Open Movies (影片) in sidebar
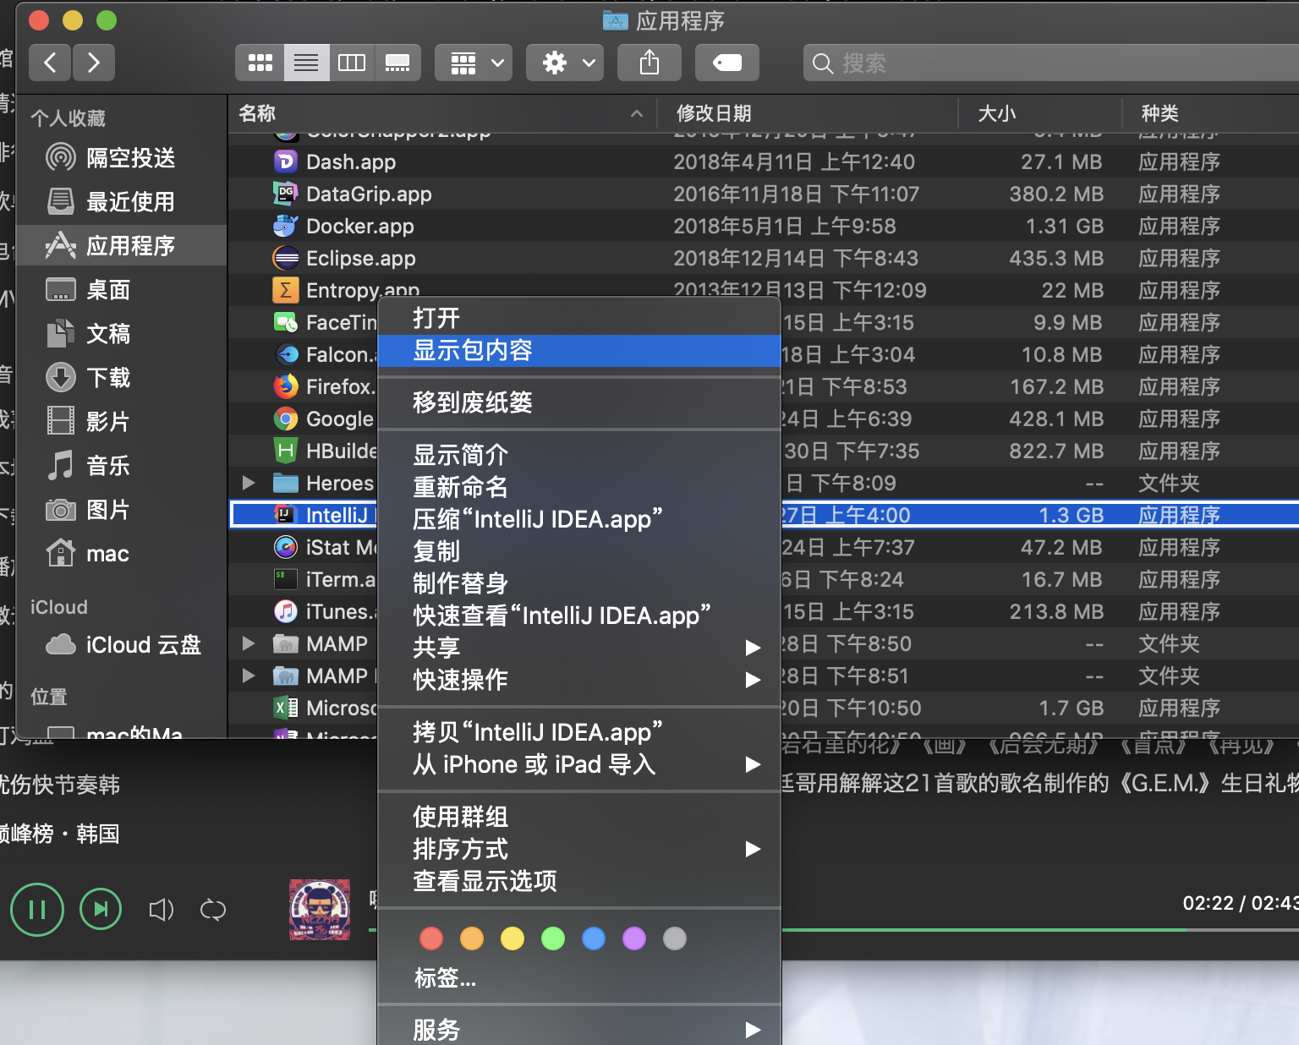The height and width of the screenshot is (1045, 1299). pyautogui.click(x=121, y=422)
